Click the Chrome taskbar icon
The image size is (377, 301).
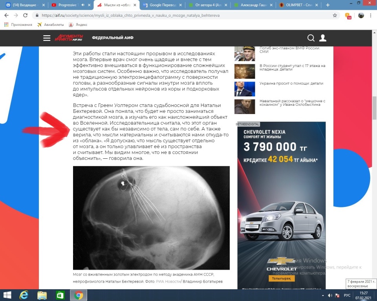(x=79, y=295)
